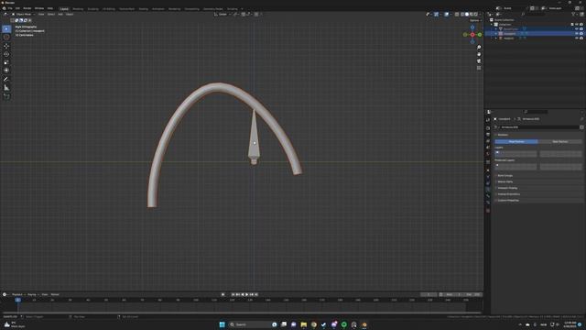The height and width of the screenshot is (330, 586).
Task: Switch to solid viewport shading
Action: [467, 15]
